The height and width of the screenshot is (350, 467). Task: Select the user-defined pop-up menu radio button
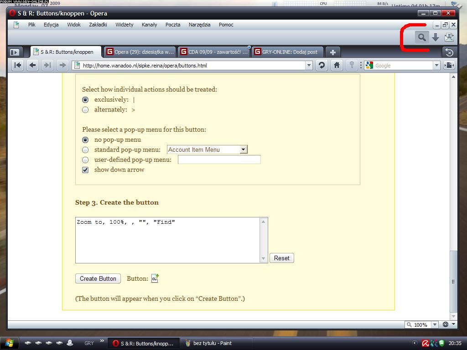pyautogui.click(x=85, y=160)
